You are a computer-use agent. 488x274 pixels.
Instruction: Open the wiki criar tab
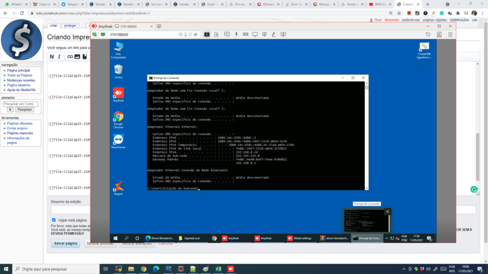click(x=54, y=26)
